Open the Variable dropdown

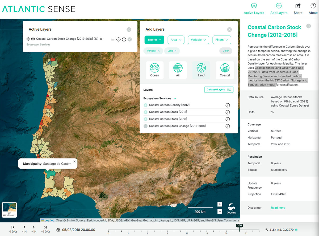198,40
